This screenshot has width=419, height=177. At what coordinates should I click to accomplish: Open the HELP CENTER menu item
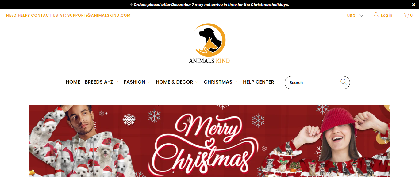(x=258, y=82)
